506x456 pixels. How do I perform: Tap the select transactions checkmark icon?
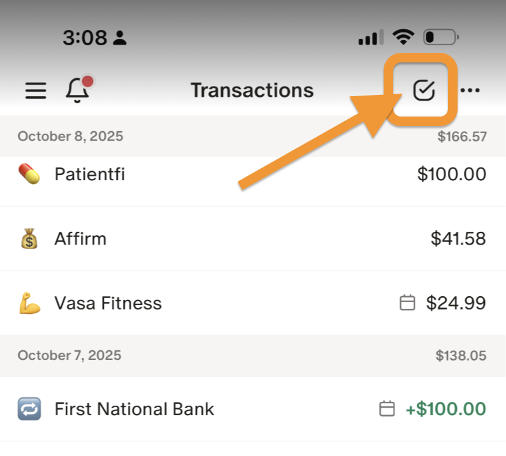[424, 91]
